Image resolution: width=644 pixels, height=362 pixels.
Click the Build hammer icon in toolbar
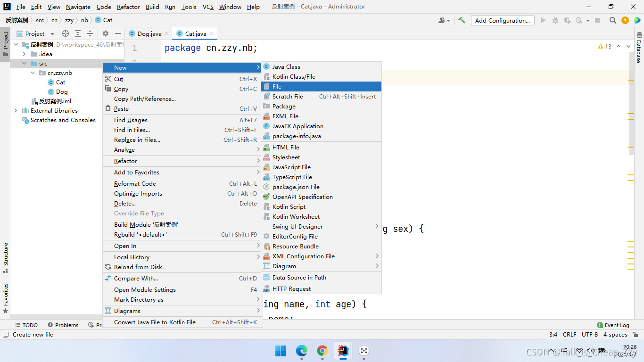tap(462, 20)
